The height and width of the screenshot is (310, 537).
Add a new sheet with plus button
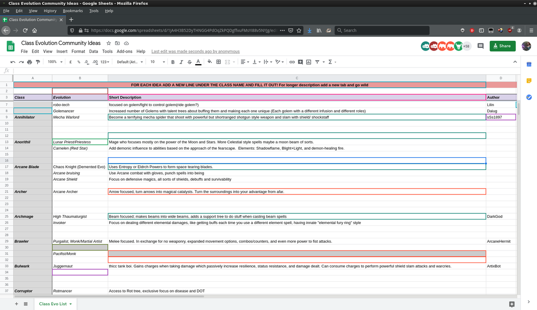pos(17,304)
